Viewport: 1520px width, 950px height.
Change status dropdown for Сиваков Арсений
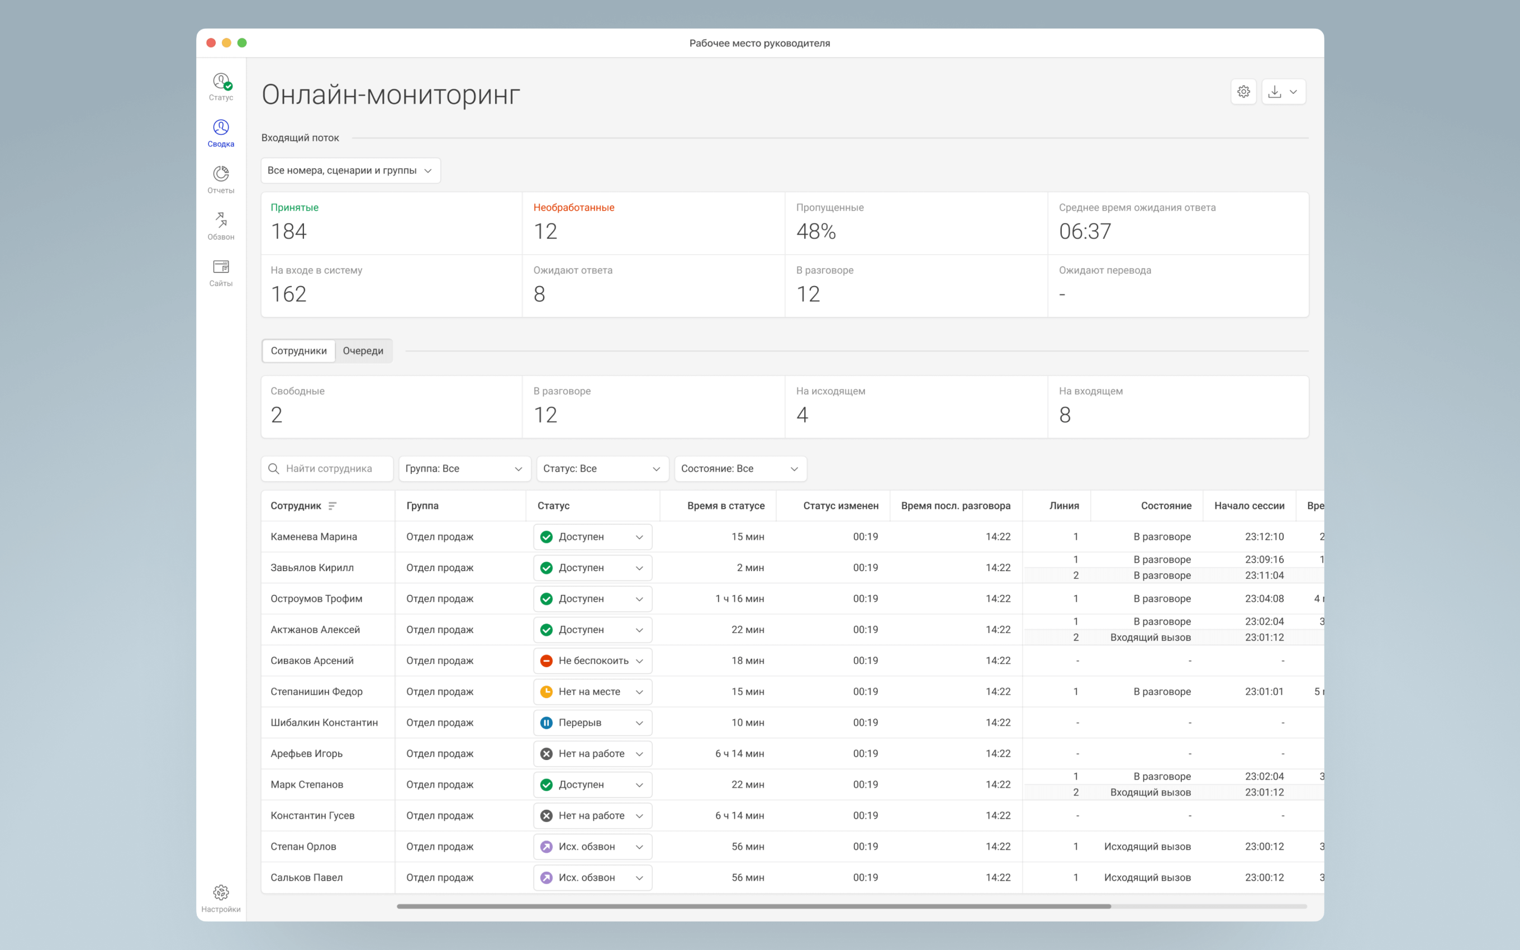(592, 661)
